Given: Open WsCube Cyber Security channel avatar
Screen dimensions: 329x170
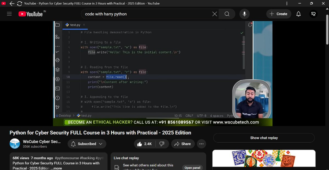Looking at the screenshot, I should [15, 144].
